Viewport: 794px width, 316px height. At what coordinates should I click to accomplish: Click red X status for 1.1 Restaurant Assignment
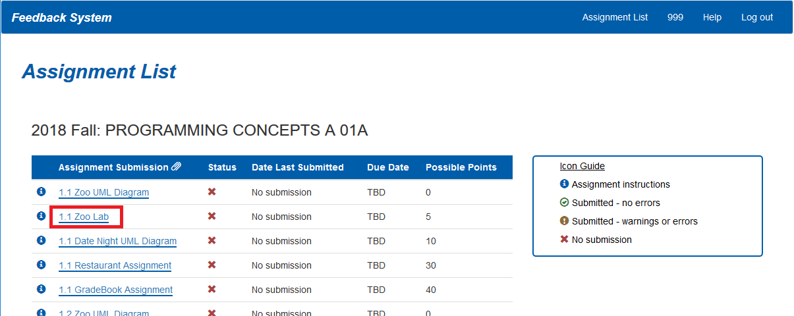click(x=212, y=265)
